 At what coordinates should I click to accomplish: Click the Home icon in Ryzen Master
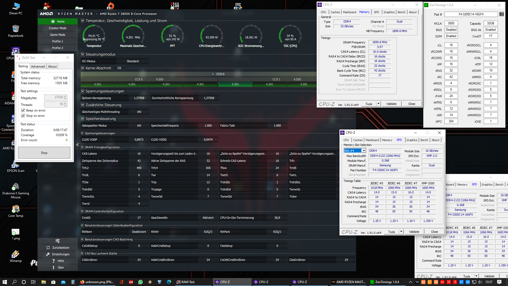click(x=53, y=21)
